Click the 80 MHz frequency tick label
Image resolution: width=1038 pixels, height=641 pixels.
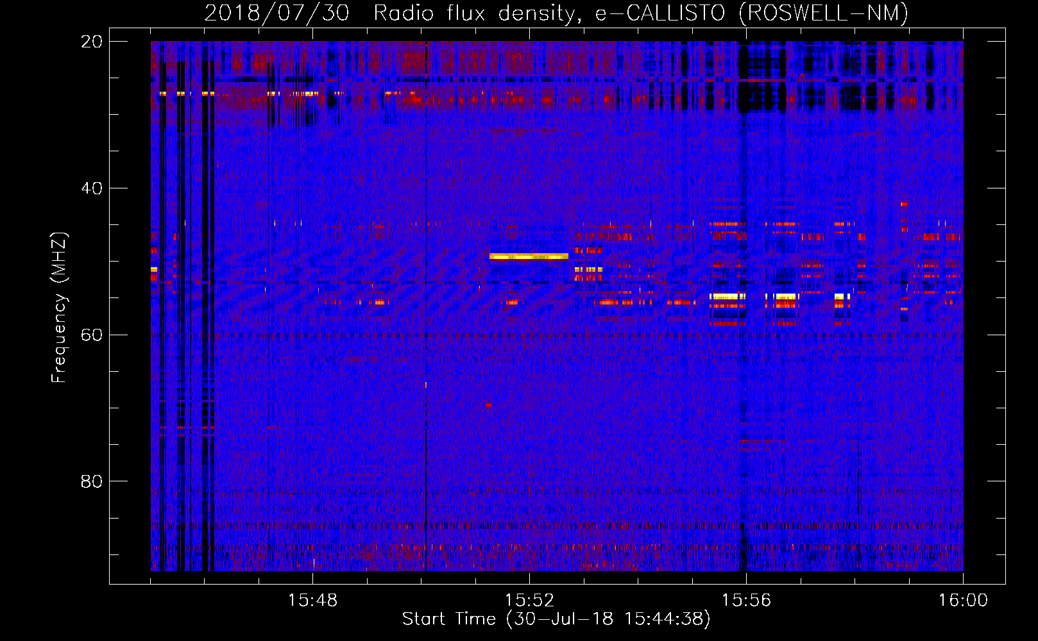pos(92,481)
